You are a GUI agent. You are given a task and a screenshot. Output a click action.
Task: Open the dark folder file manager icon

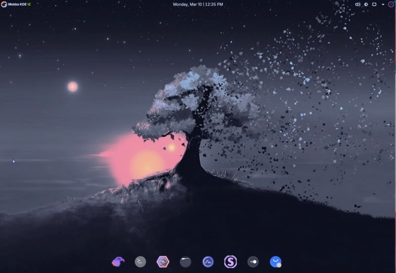tap(185, 262)
